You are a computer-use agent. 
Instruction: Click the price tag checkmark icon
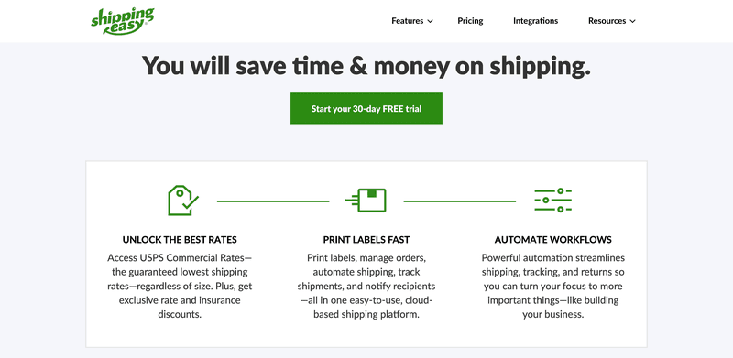coord(182,201)
